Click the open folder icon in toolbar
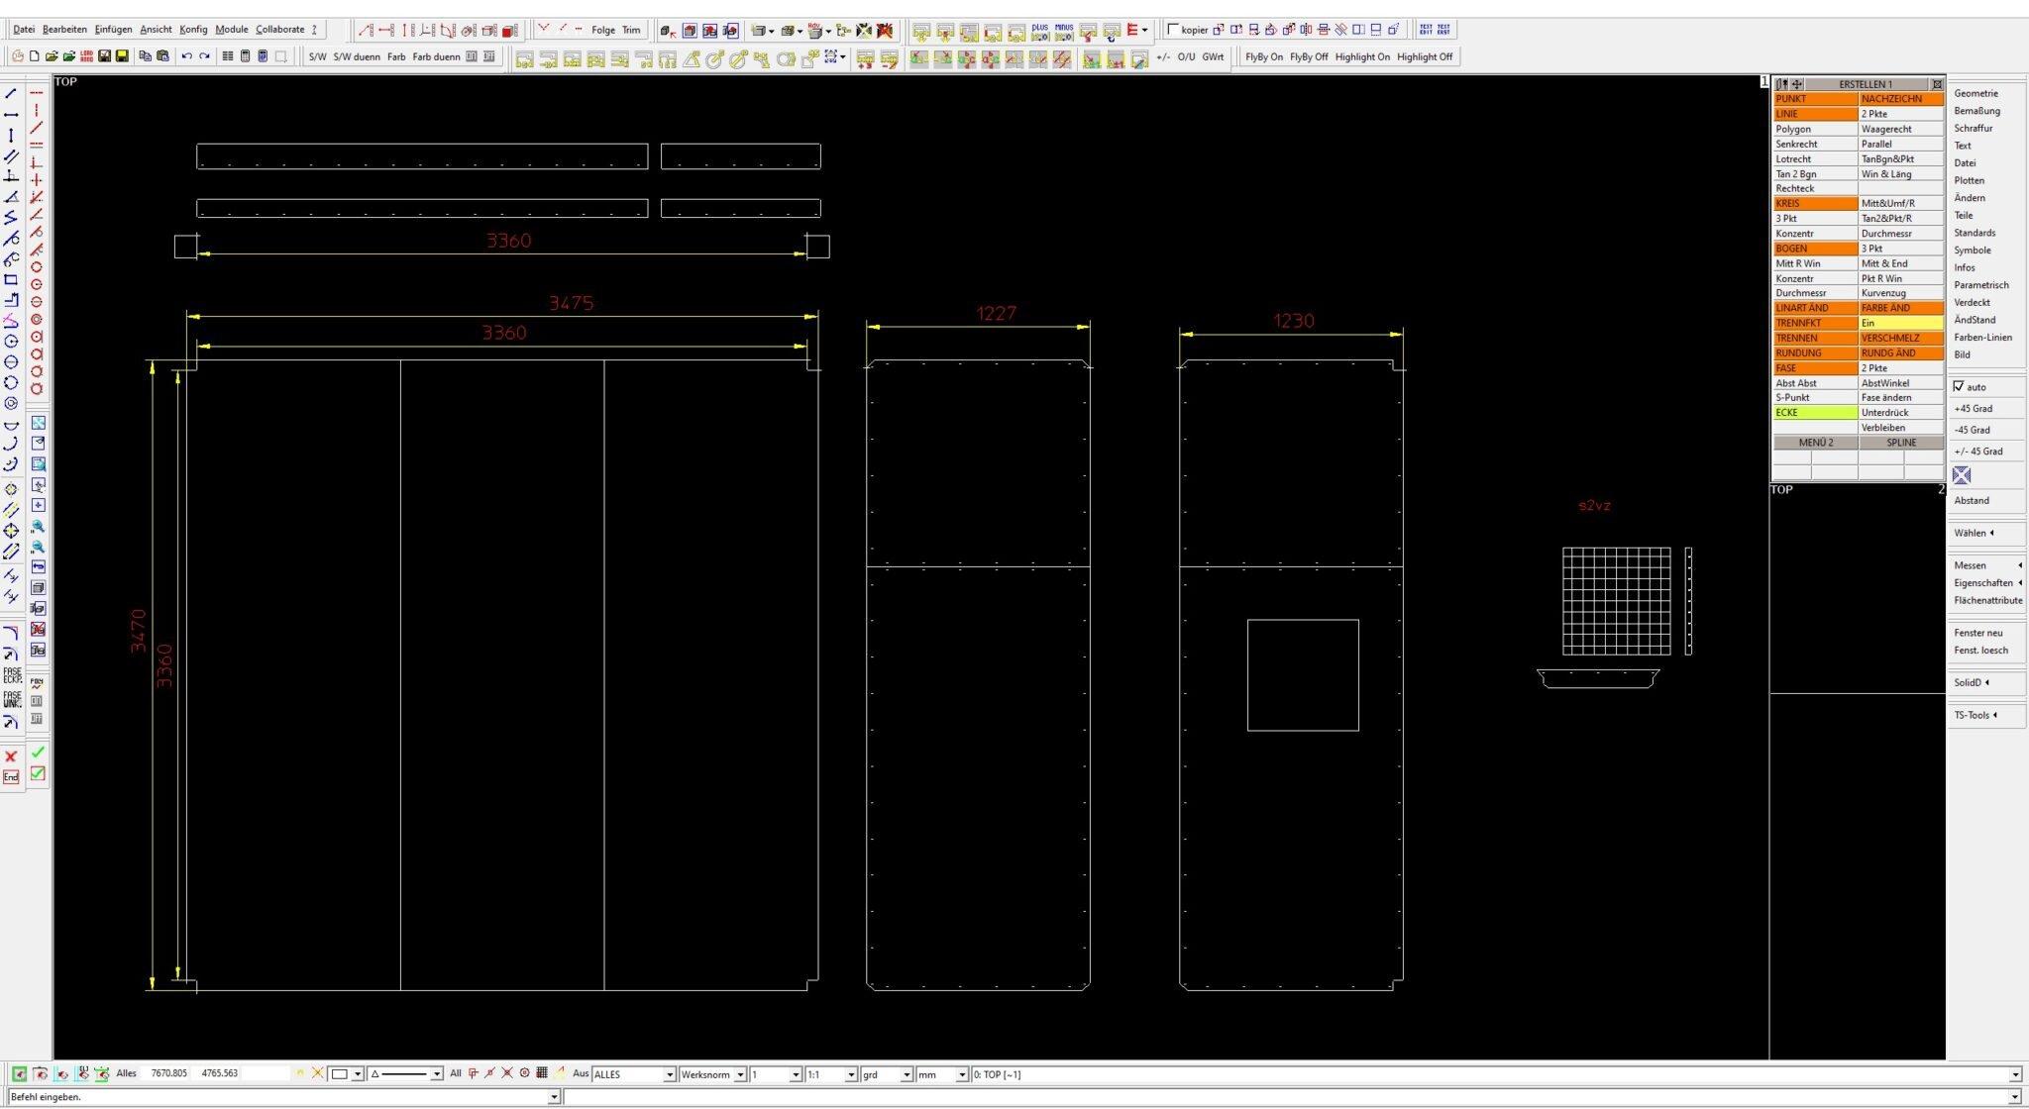Screen dimensions: 2029x1109 [x=52, y=56]
